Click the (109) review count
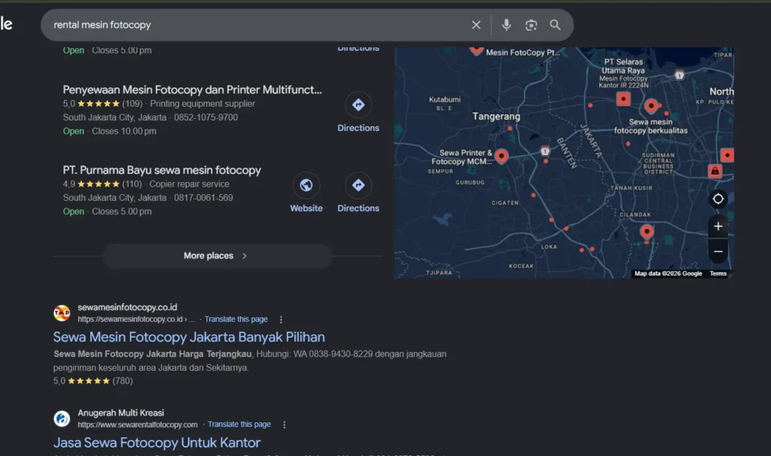 pos(133,104)
